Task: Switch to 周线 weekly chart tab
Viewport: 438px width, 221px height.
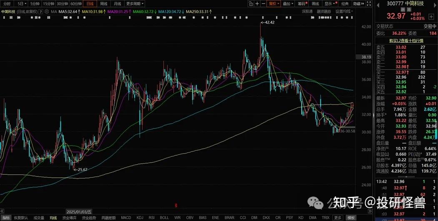Action: tap(103, 4)
